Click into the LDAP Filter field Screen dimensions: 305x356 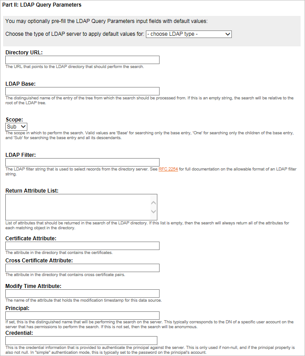click(82, 162)
